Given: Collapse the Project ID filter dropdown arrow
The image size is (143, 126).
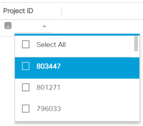Looking at the screenshot, I should (x=44, y=26).
